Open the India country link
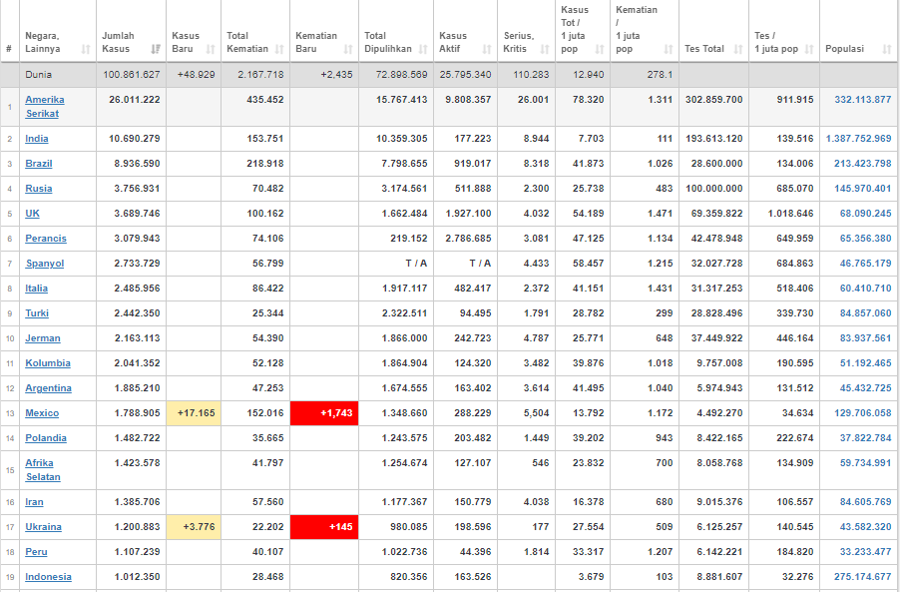 click(37, 139)
